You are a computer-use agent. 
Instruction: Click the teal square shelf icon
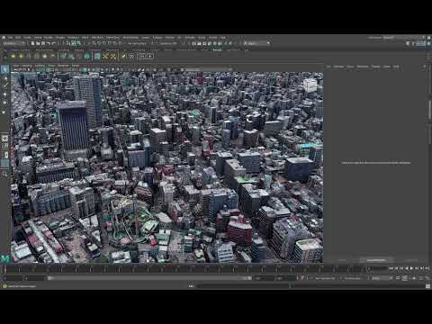coord(97,56)
